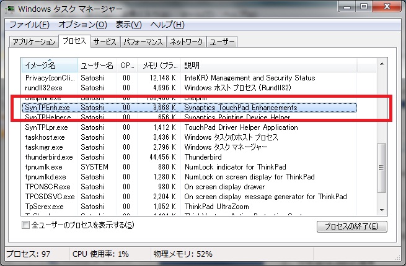Image resolution: width=406 pixels, height=266 pixels.
Task: Click the 物理メモリ: 52% status entry
Action: tap(183, 254)
